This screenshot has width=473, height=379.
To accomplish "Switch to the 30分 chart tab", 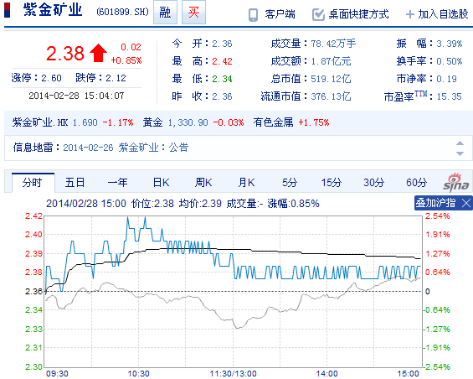I will pyautogui.click(x=373, y=183).
